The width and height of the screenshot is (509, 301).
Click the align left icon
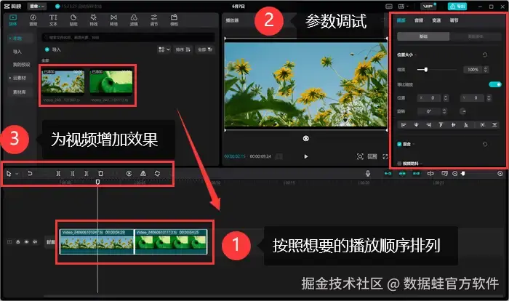coord(404,124)
